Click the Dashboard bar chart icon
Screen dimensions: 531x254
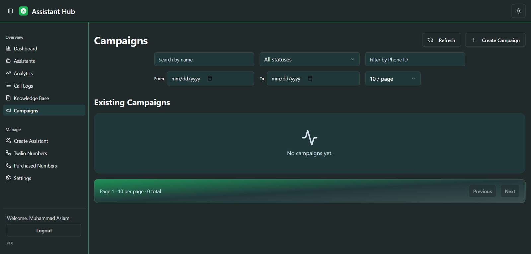[8, 48]
